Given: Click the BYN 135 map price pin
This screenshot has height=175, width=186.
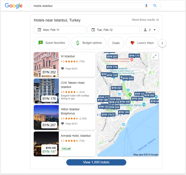Looking at the screenshot, I should coord(112,75).
